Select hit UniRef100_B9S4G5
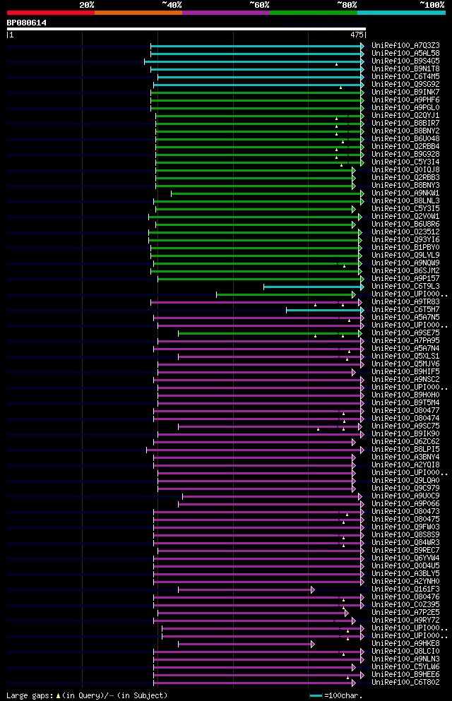Image resolution: width=452 pixels, height=701 pixels. point(405,61)
